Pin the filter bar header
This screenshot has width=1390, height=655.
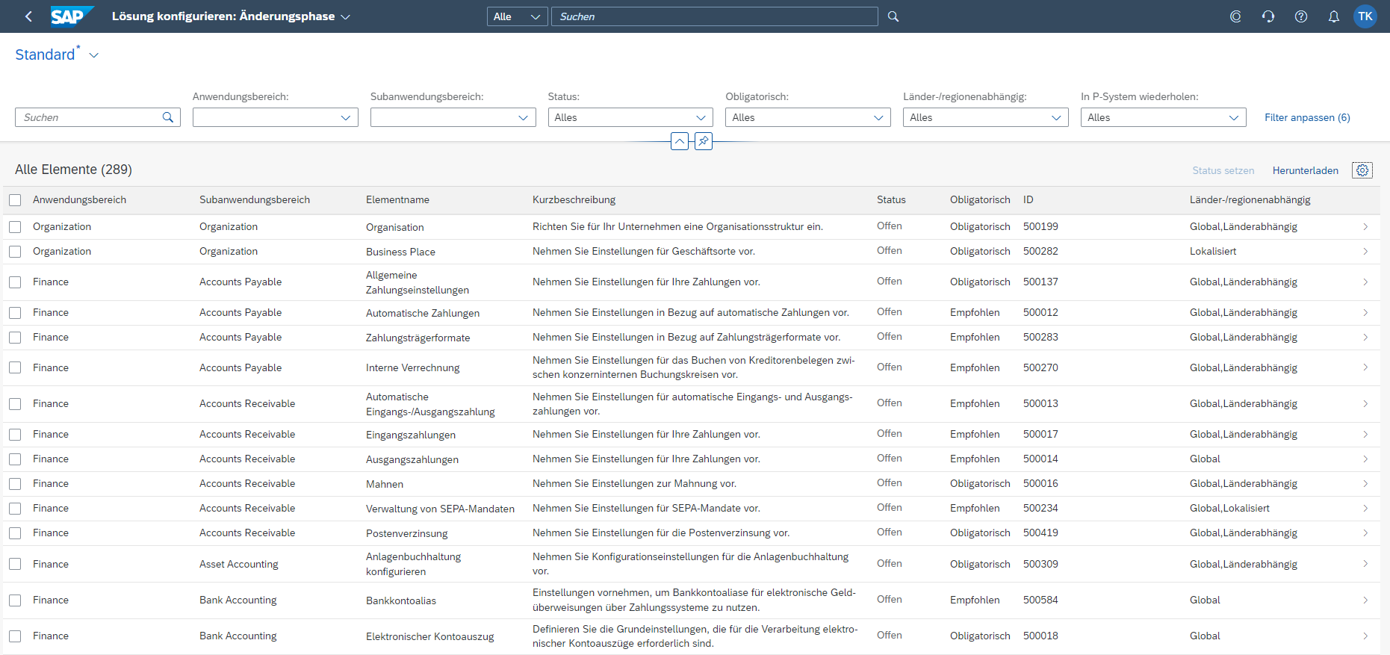[x=703, y=141]
